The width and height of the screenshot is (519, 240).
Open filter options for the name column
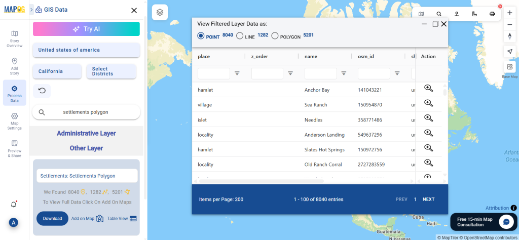point(344,73)
